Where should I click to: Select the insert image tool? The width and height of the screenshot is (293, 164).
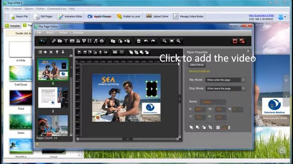click(x=72, y=41)
